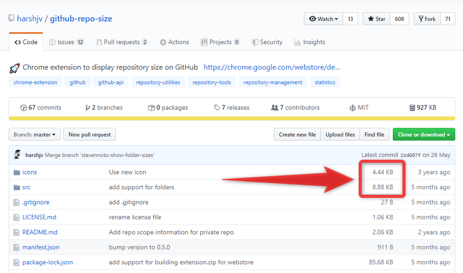Open the latest commit hash 1bd607f
Screen dimensions: 463x273
pos(410,155)
